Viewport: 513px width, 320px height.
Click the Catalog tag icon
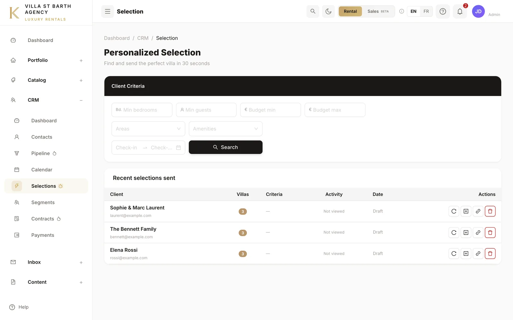point(13,80)
